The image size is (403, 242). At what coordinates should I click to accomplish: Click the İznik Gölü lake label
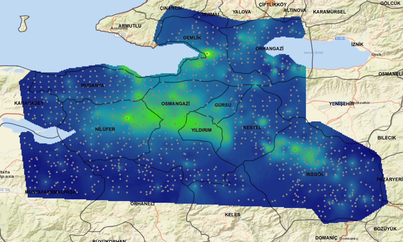pos(313,53)
